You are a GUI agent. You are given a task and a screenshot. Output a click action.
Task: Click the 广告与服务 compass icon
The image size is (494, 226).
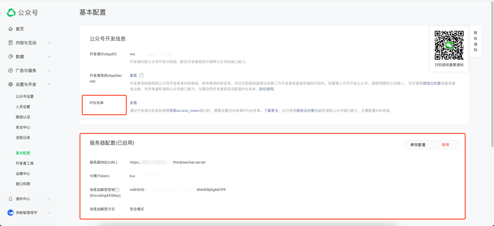point(11,70)
